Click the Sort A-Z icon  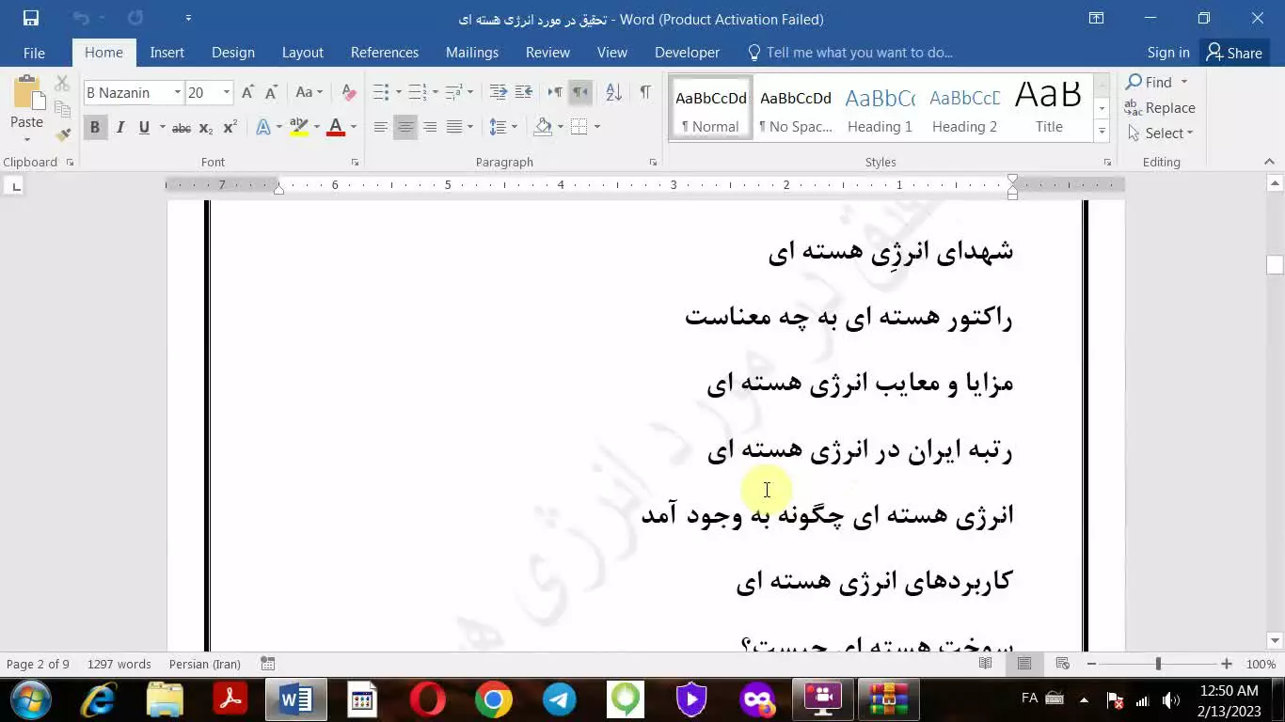pyautogui.click(x=613, y=92)
